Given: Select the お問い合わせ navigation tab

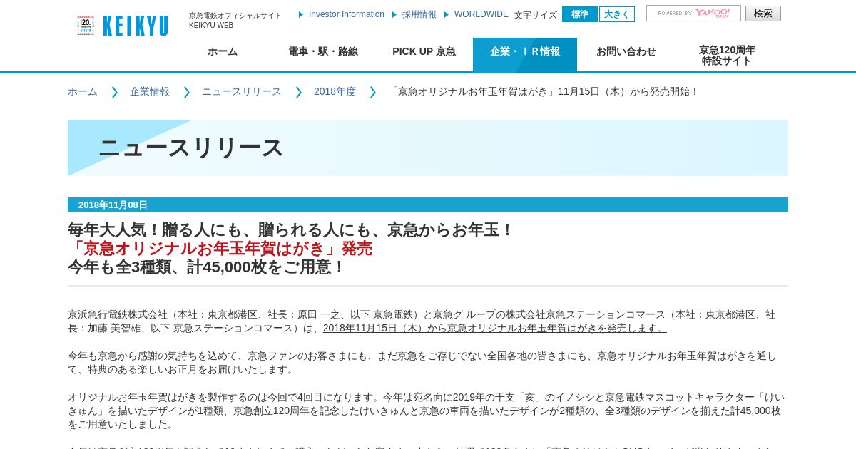Looking at the screenshot, I should tap(626, 52).
